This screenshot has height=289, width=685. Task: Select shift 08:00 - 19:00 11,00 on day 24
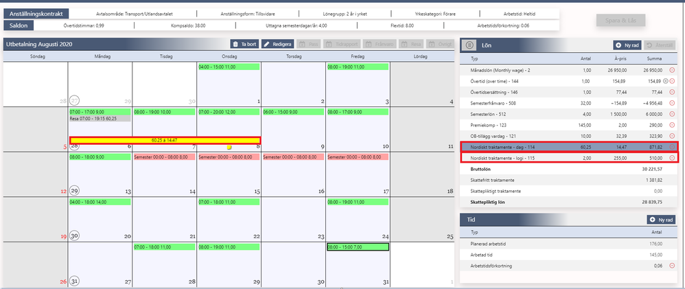(358, 202)
